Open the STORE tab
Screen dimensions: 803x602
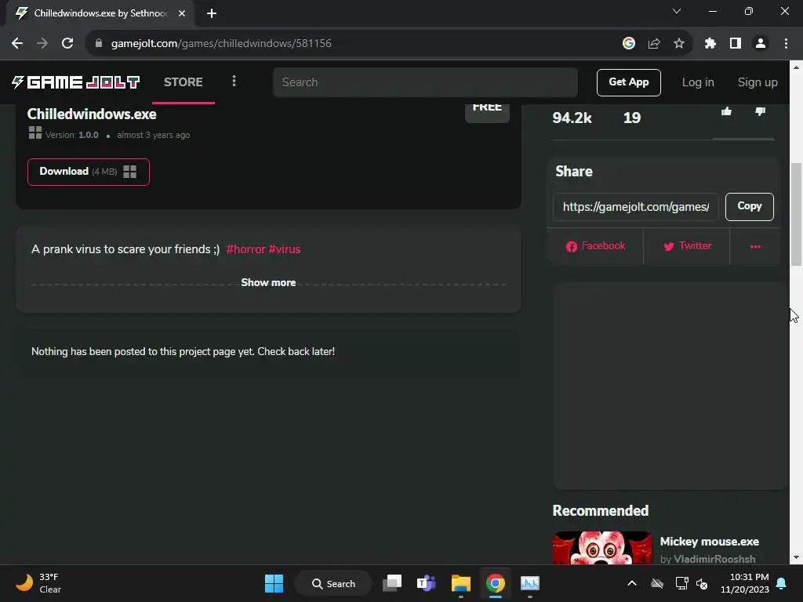point(183,82)
